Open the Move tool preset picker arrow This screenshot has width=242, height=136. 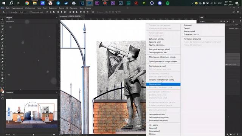[6, 12]
